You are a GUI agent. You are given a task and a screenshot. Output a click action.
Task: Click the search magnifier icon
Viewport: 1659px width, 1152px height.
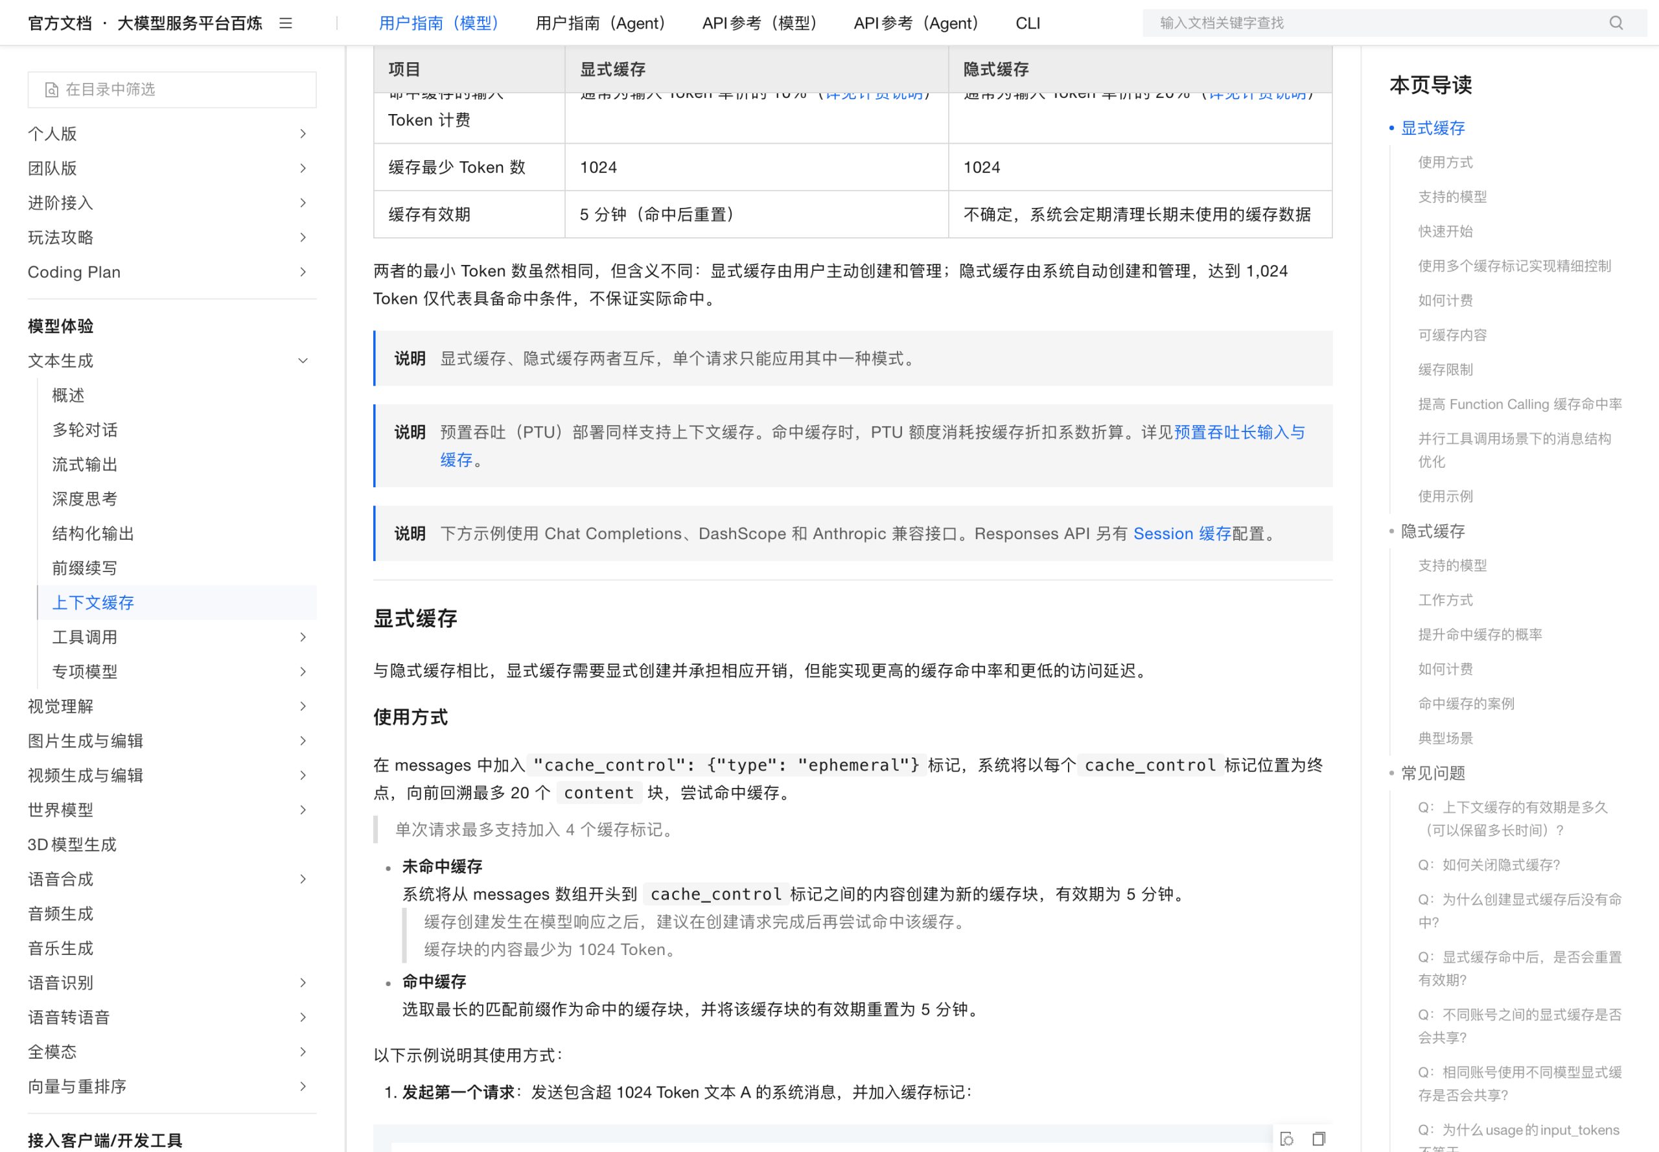click(1616, 23)
